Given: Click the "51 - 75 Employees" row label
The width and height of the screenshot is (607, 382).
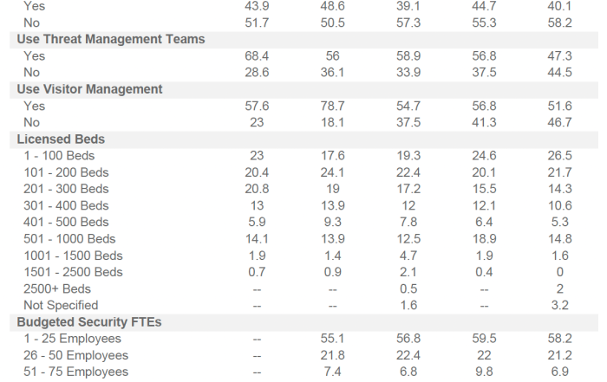Looking at the screenshot, I should [76, 372].
